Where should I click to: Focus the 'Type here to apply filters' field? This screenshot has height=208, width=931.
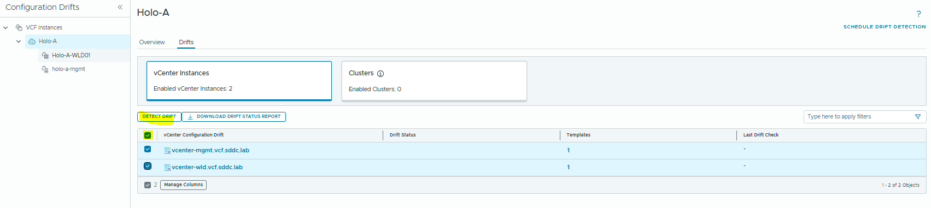pyautogui.click(x=859, y=117)
